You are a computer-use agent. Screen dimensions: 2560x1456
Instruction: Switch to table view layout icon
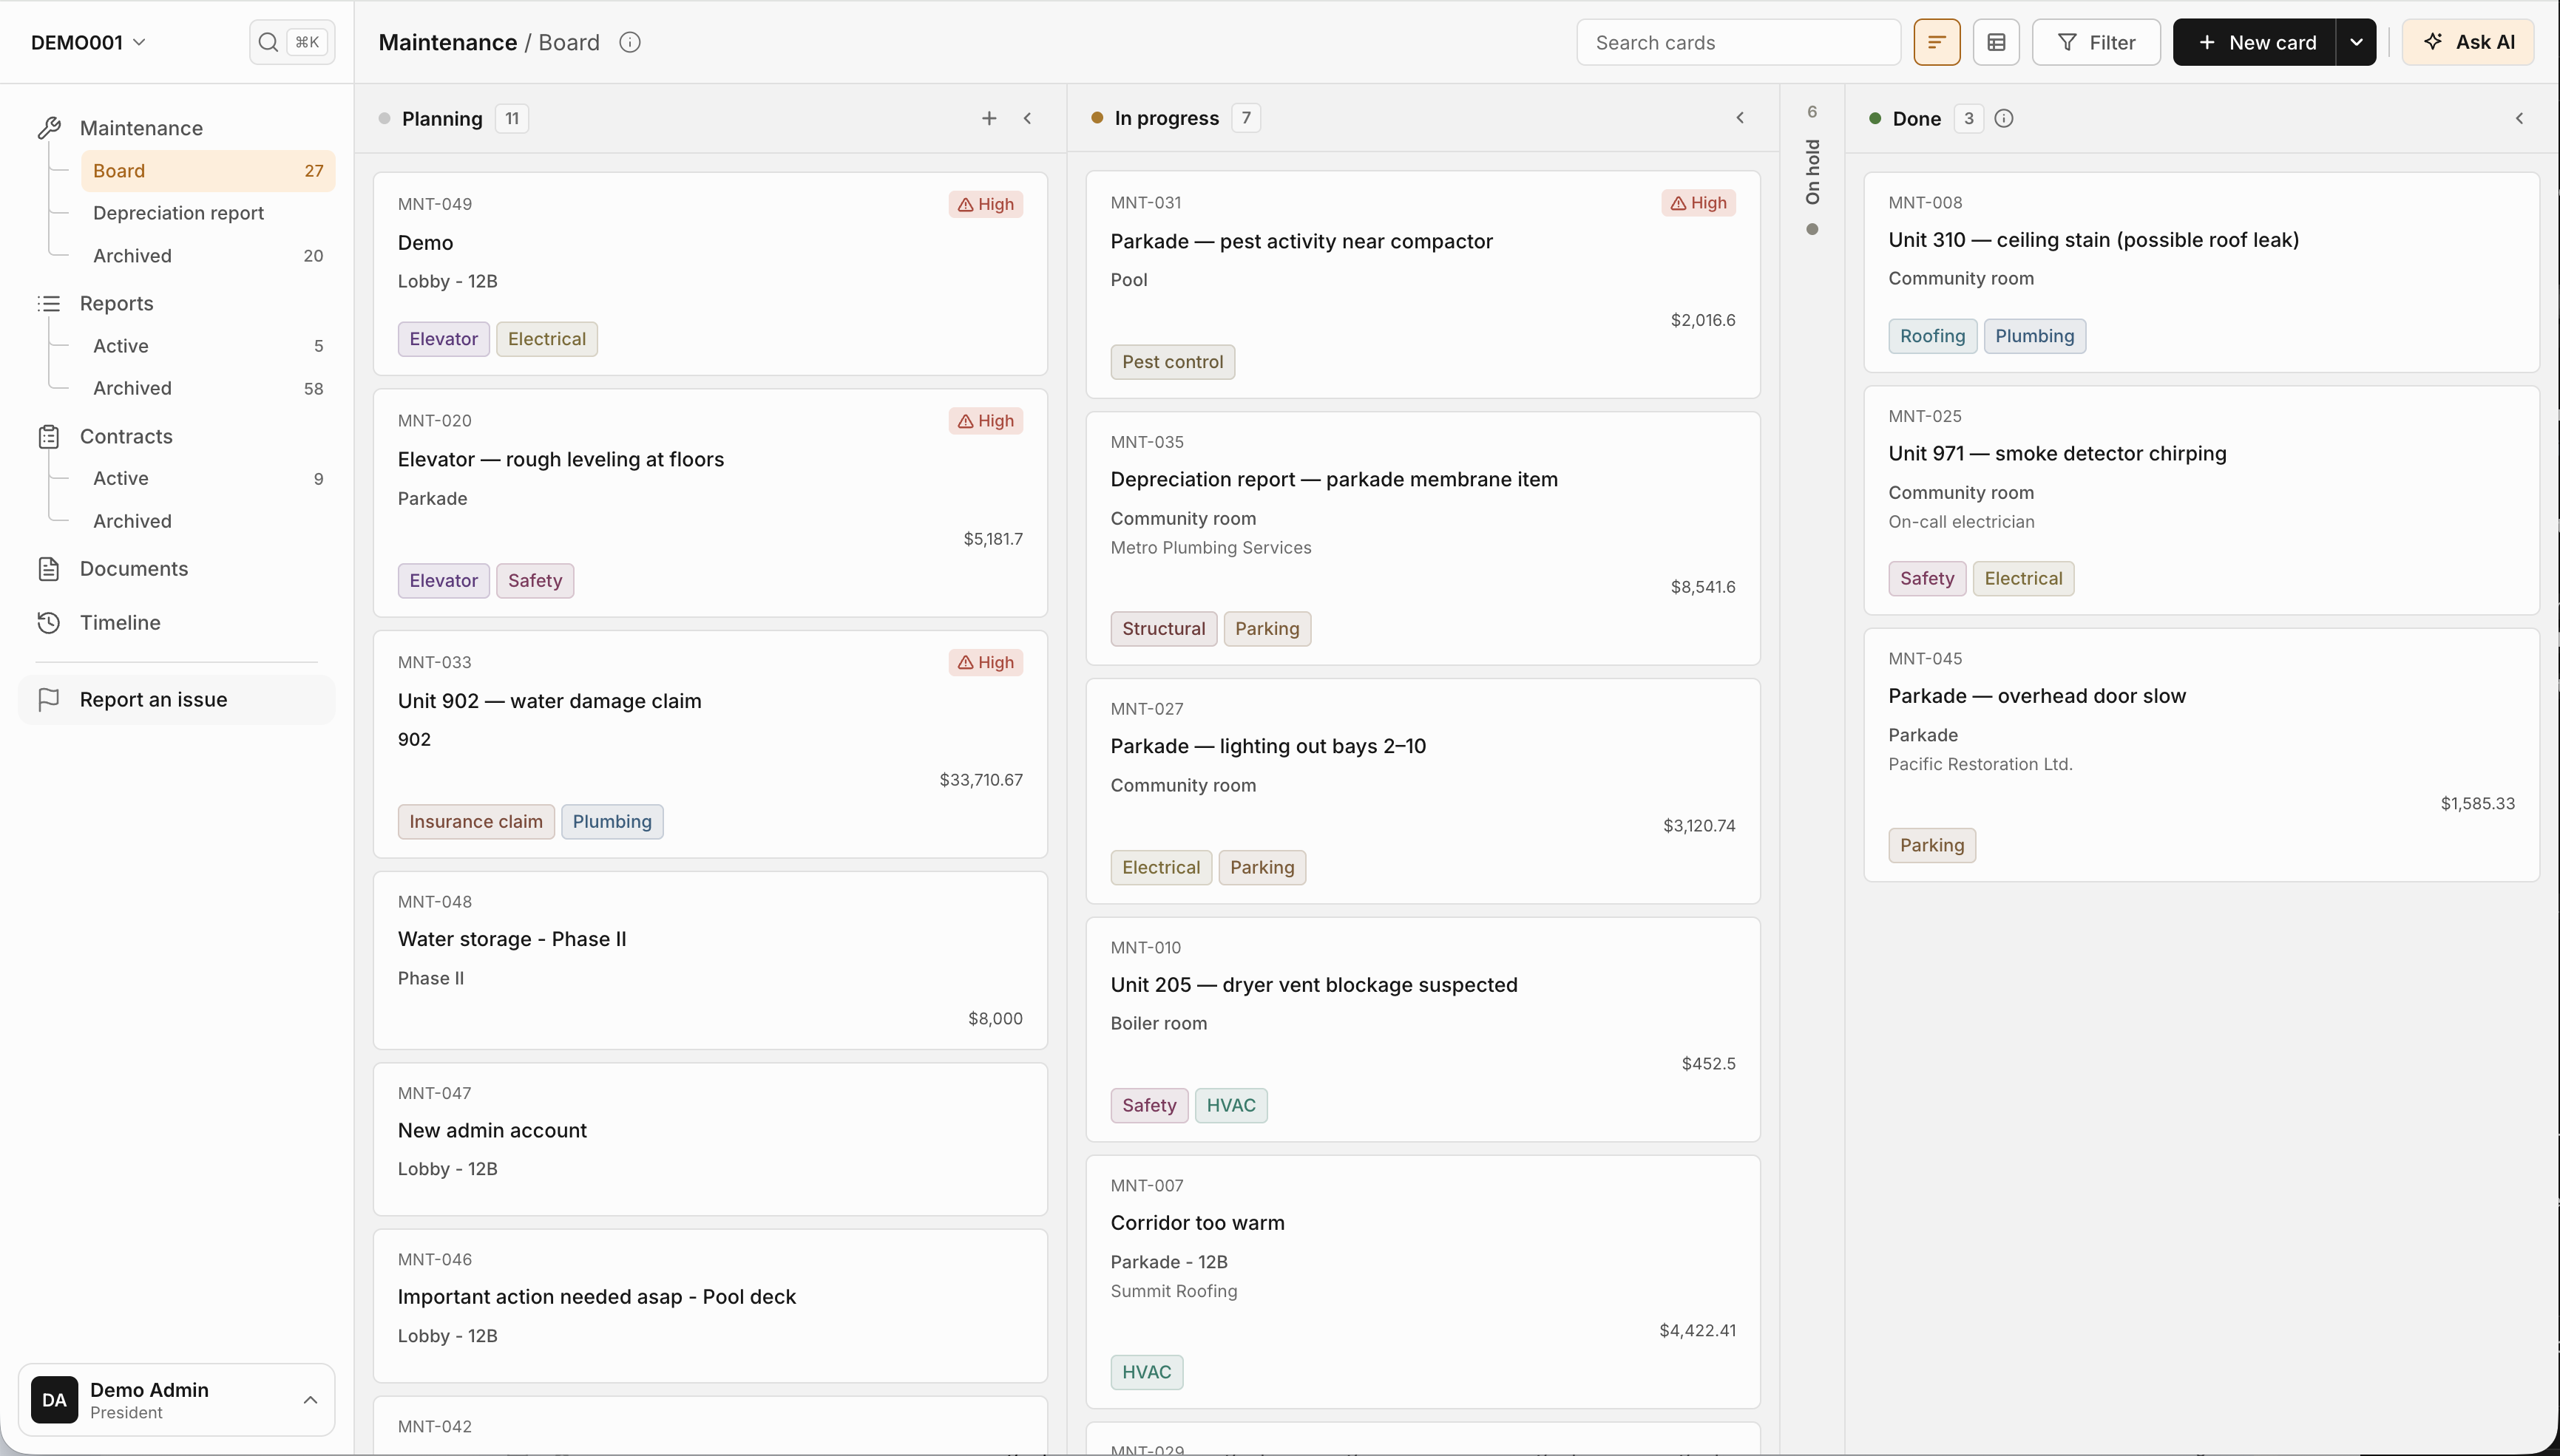point(1996,42)
